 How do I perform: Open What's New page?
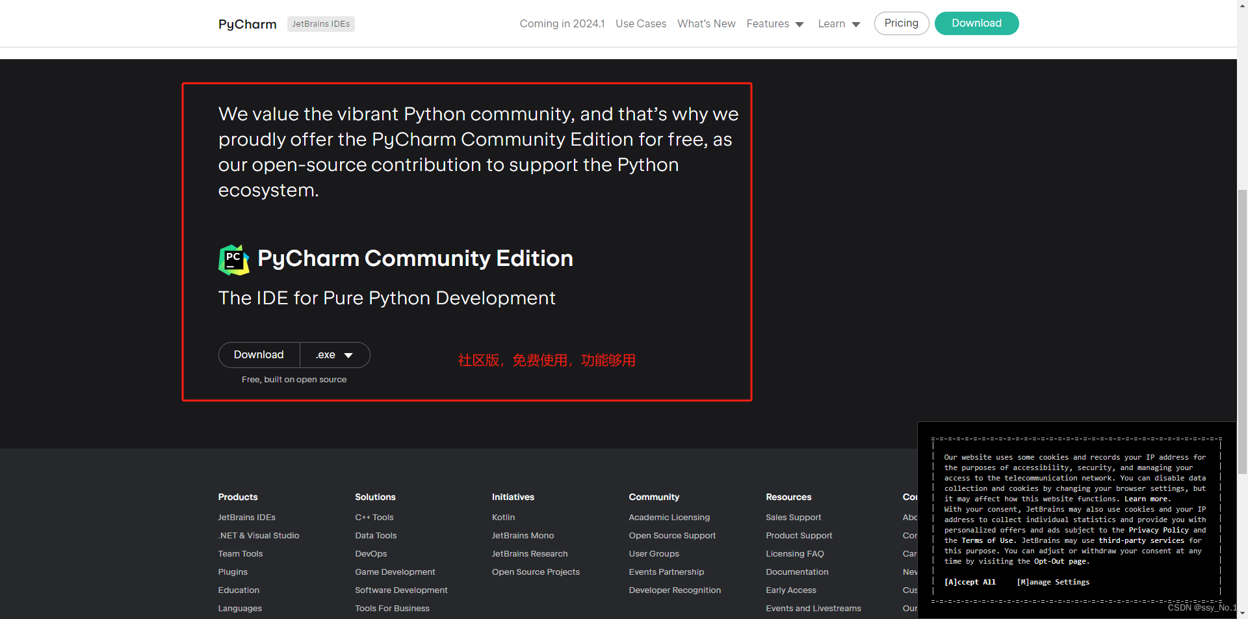706,23
